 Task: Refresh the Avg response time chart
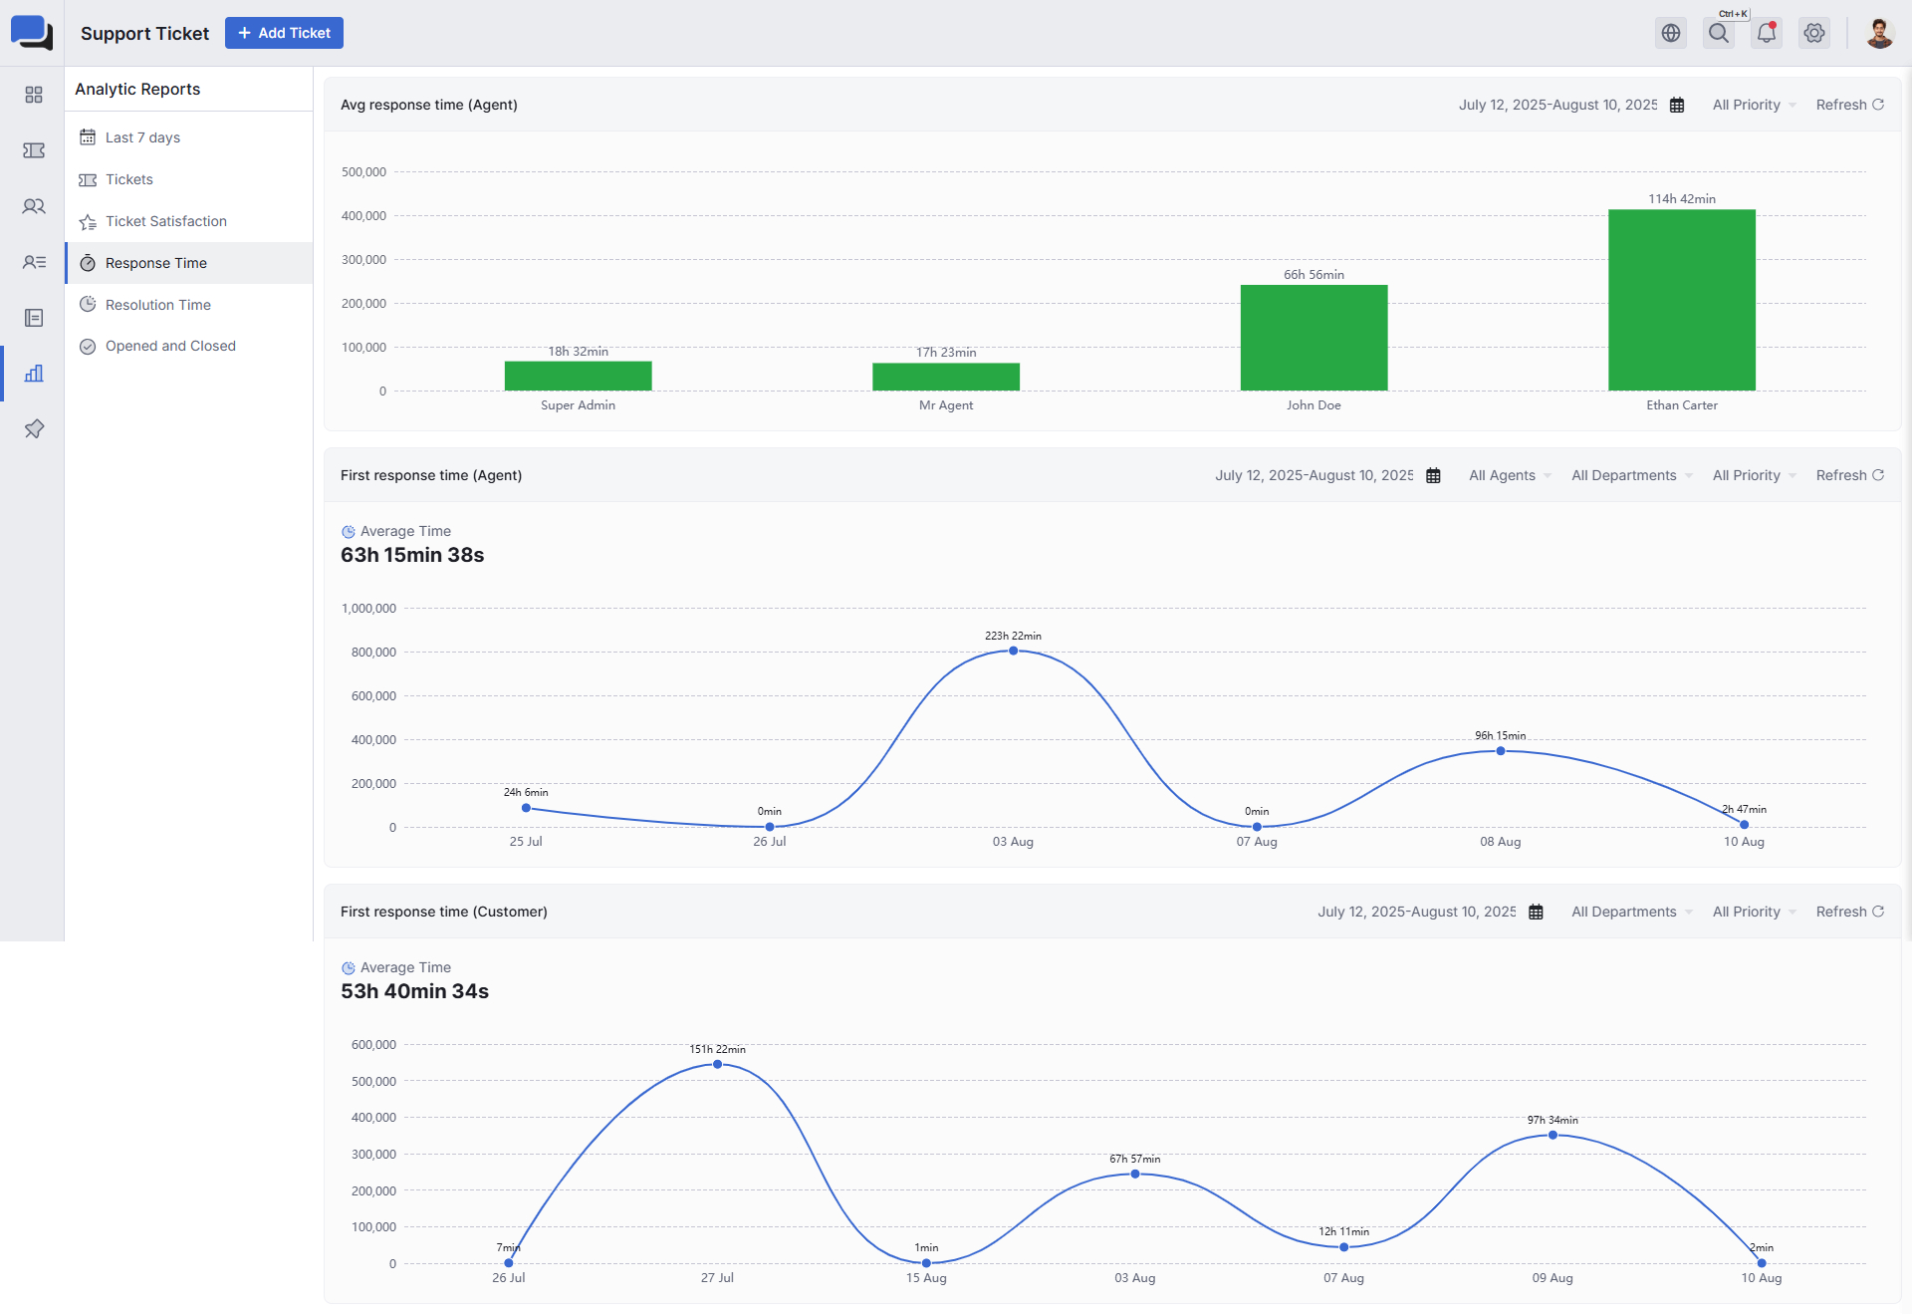tap(1849, 106)
